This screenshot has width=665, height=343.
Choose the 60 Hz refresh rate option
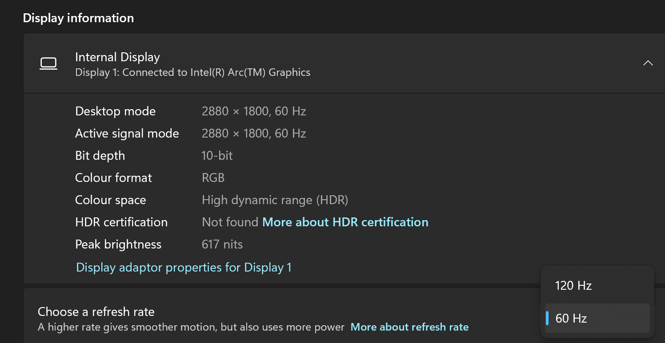571,318
